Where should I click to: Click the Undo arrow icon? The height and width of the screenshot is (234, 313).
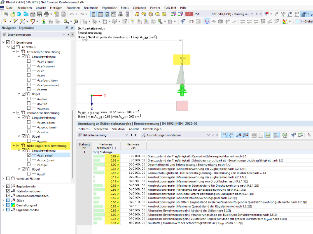[72, 14]
